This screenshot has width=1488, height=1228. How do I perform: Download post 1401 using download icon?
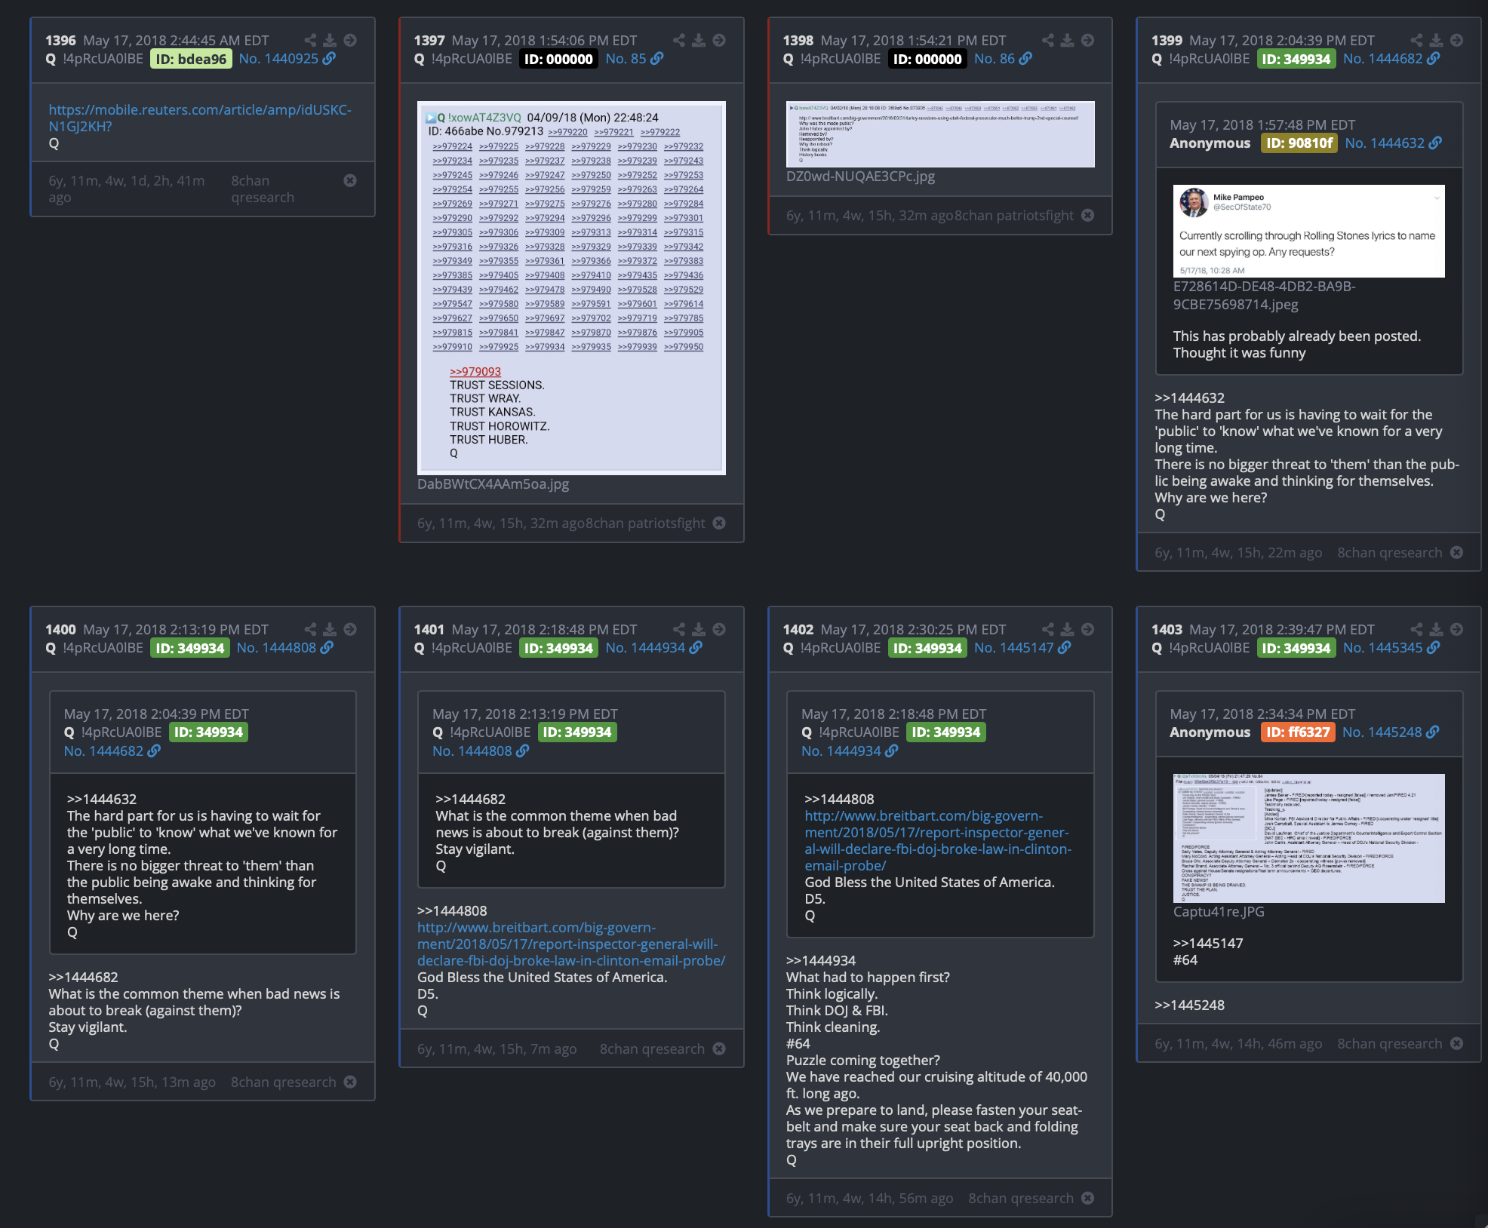(699, 630)
